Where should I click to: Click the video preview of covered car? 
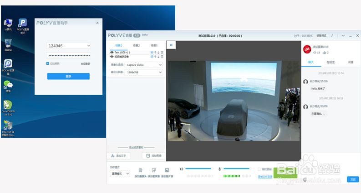234,101
